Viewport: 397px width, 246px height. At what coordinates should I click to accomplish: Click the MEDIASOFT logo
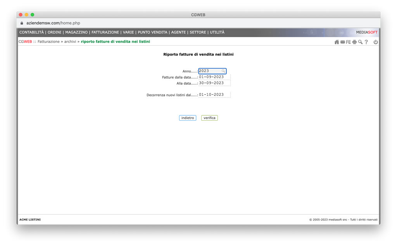pos(367,32)
